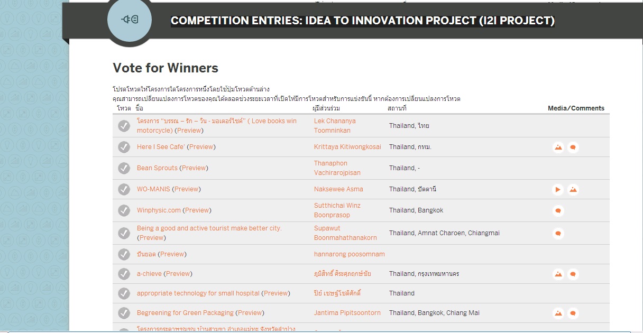Open image media for Here I See Cafe'
This screenshot has height=333, width=643.
pos(558,147)
